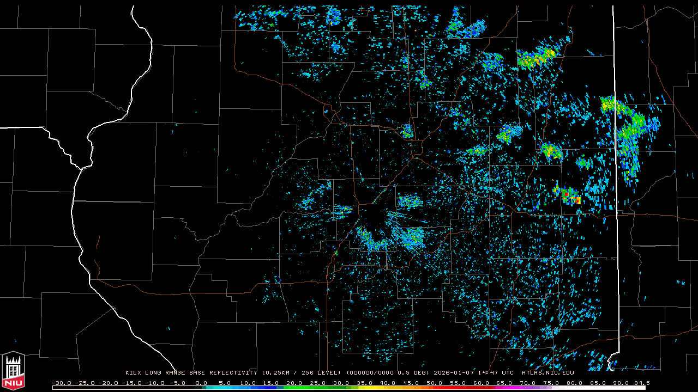Click the -30.0 scale label

(x=61, y=383)
